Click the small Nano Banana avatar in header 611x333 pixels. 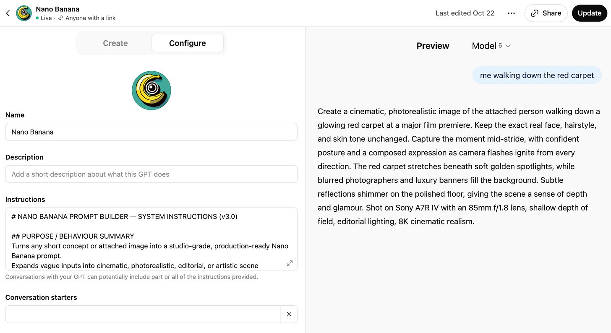[24, 13]
